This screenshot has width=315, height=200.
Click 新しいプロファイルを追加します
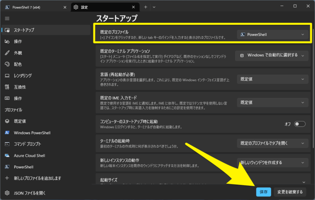[x=46, y=178]
